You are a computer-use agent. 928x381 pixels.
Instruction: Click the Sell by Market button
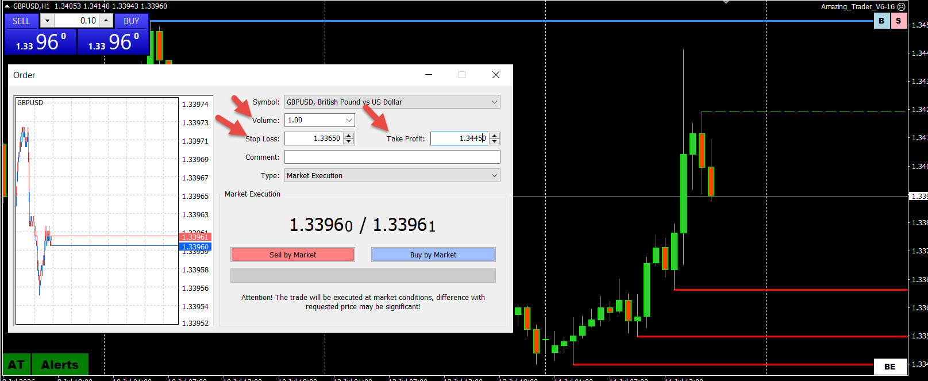292,255
